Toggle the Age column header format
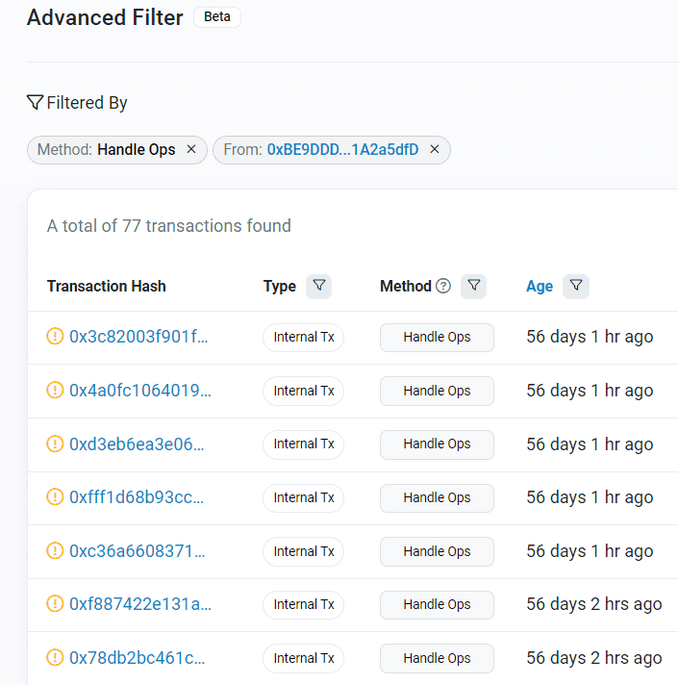The width and height of the screenshot is (678, 685). coord(540,286)
